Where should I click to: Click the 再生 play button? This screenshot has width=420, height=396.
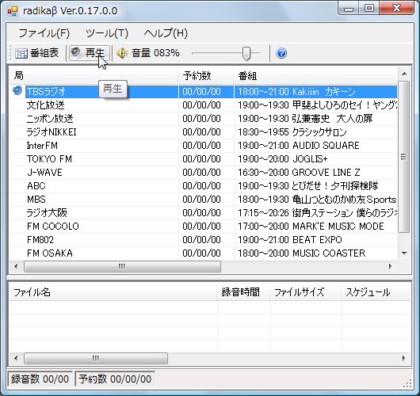tap(90, 53)
